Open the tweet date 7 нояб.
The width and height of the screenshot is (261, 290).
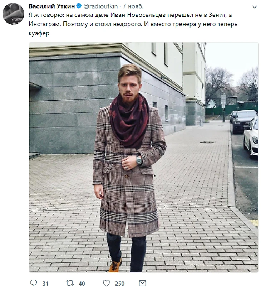(133, 6)
